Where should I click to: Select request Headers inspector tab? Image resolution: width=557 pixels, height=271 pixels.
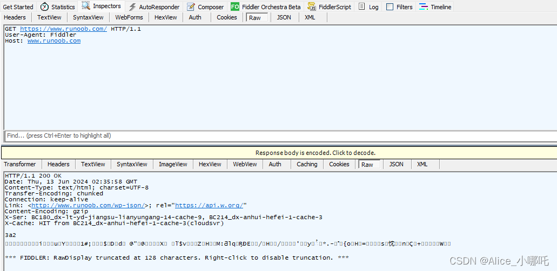click(x=15, y=17)
